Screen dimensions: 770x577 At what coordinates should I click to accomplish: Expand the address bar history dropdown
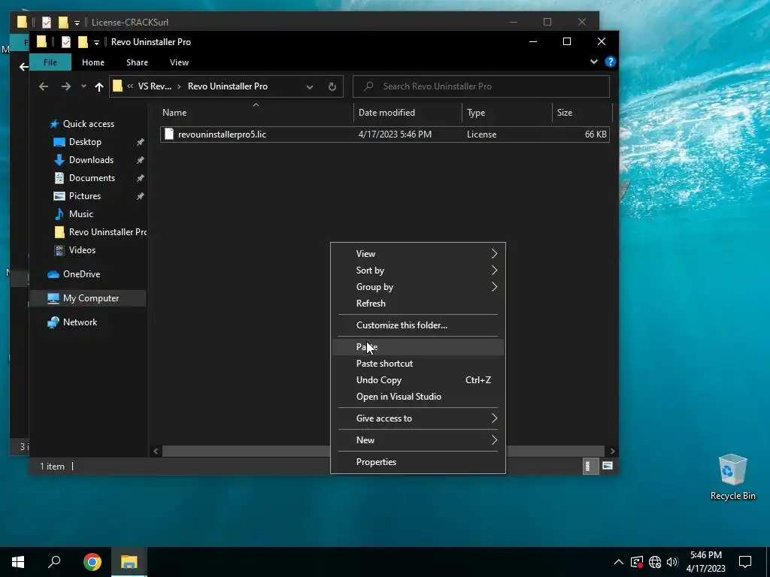coord(309,87)
